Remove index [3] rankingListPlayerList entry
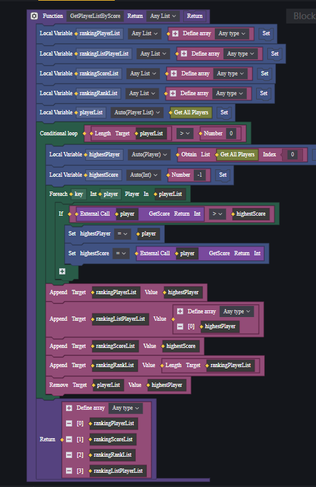Viewport: 316px width, 487px height. pyautogui.click(x=69, y=471)
